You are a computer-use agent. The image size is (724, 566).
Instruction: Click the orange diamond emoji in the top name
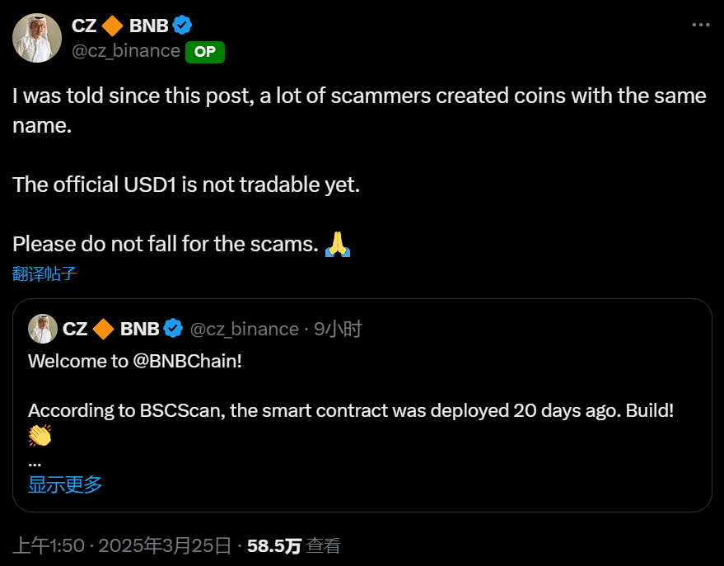(113, 26)
